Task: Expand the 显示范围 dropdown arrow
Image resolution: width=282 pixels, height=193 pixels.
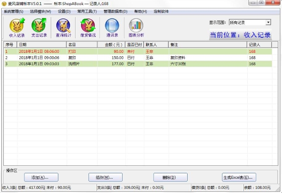Action: [268, 23]
